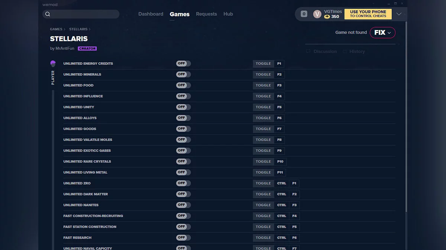Enable Unlimited Alloys switch
Screen dimensions: 446x250
[x=183, y=118]
